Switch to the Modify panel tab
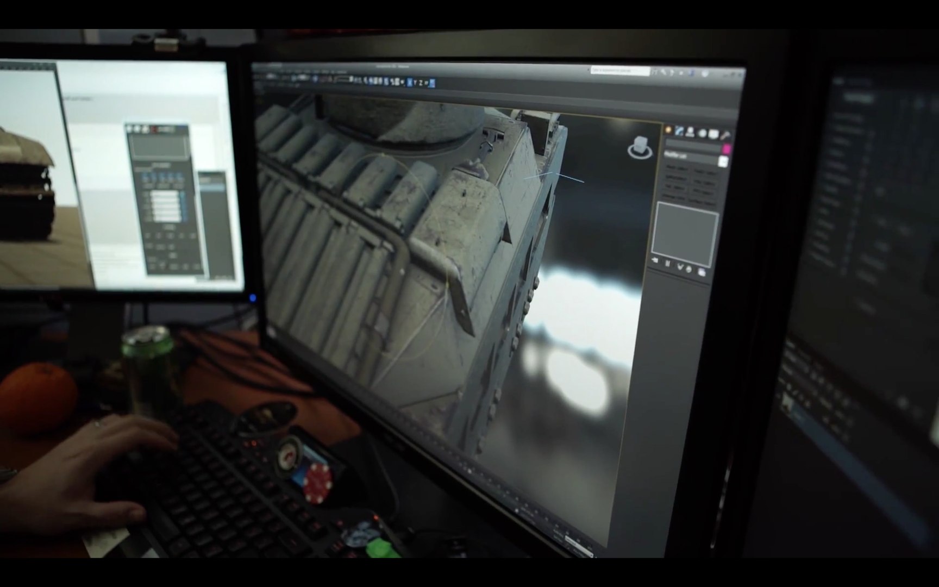The width and height of the screenshot is (939, 587). [679, 131]
